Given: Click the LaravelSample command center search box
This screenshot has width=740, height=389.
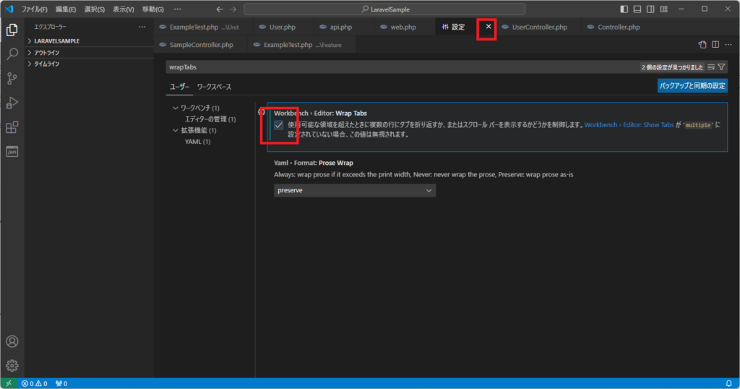Looking at the screenshot, I should click(384, 9).
